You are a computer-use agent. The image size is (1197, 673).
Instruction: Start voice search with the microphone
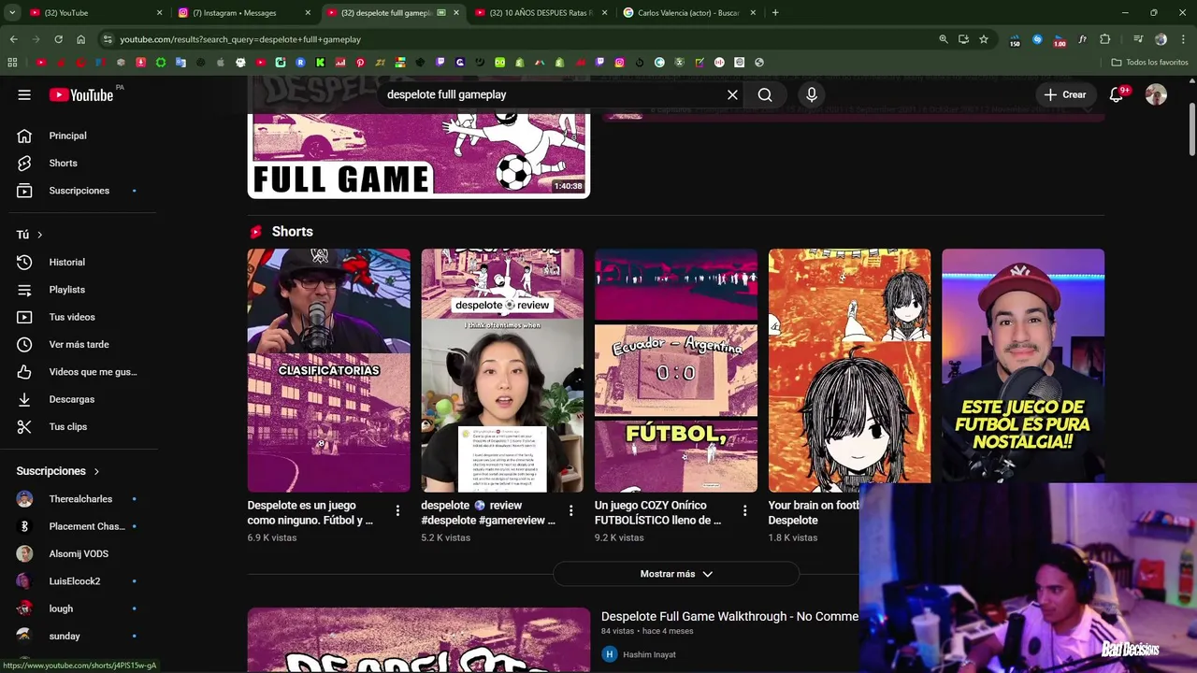(x=812, y=94)
